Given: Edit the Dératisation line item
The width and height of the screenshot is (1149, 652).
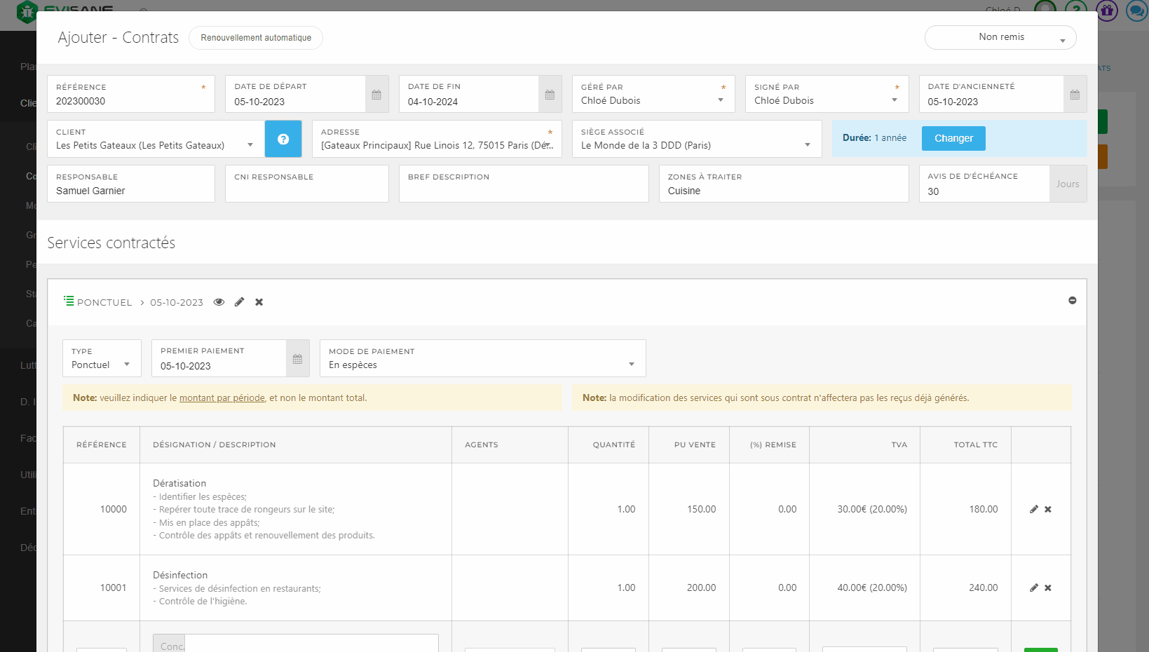Looking at the screenshot, I should [x=1033, y=510].
